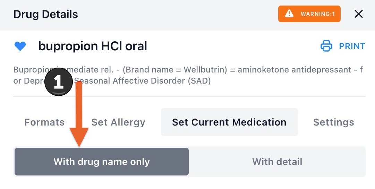The height and width of the screenshot is (189, 375).
Task: Open the WARNING:1 alert text label
Action: coord(318,14)
